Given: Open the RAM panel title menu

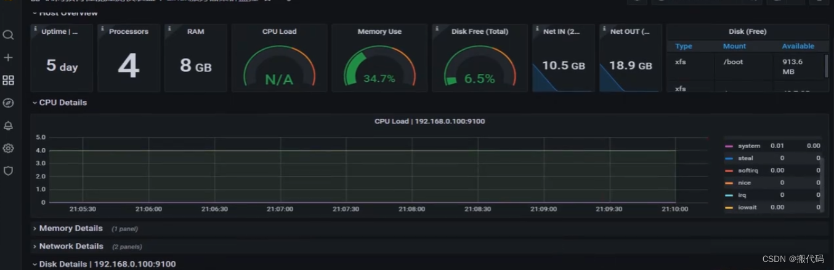Looking at the screenshot, I should tap(196, 31).
